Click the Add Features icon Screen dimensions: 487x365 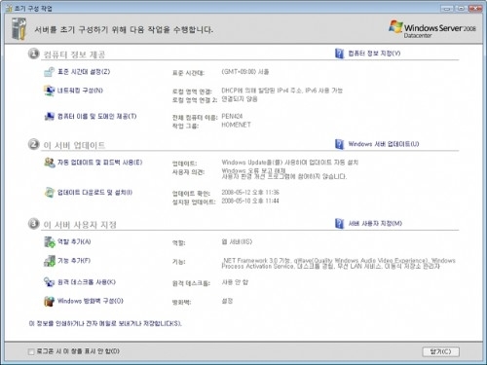(49, 261)
